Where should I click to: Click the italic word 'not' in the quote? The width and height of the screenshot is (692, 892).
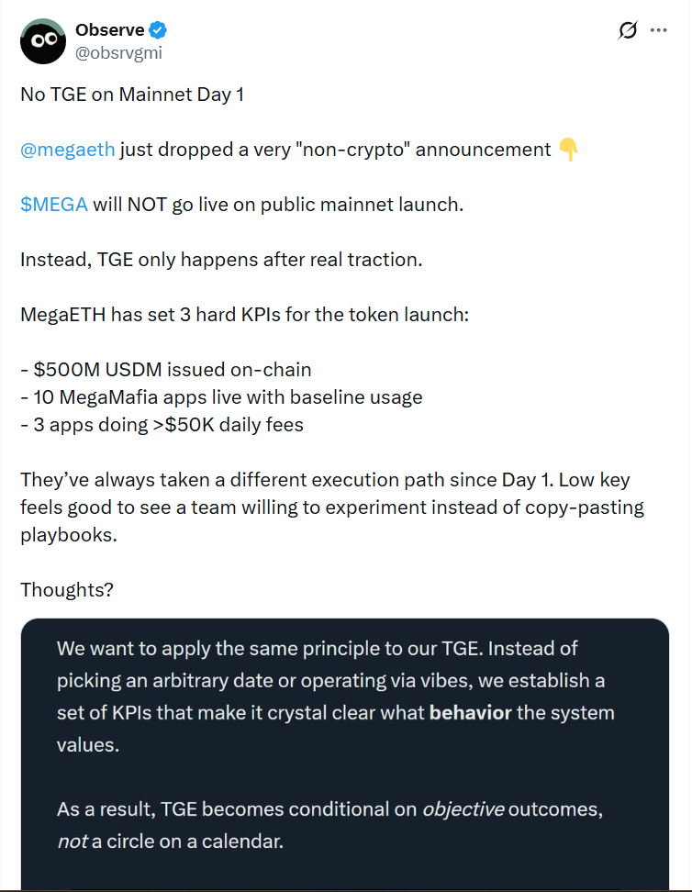73,841
